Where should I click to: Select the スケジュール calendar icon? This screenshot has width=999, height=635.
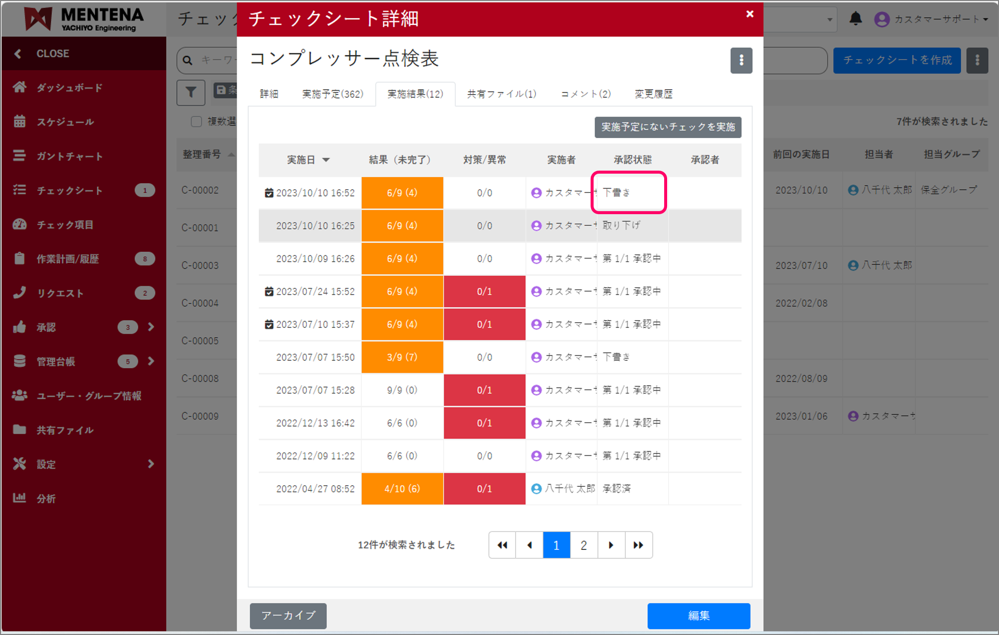(20, 122)
